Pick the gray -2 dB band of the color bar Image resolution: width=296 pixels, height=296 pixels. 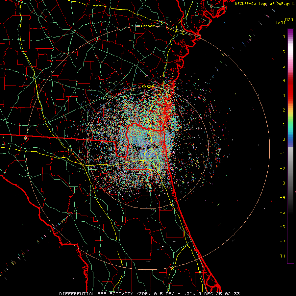290,169
